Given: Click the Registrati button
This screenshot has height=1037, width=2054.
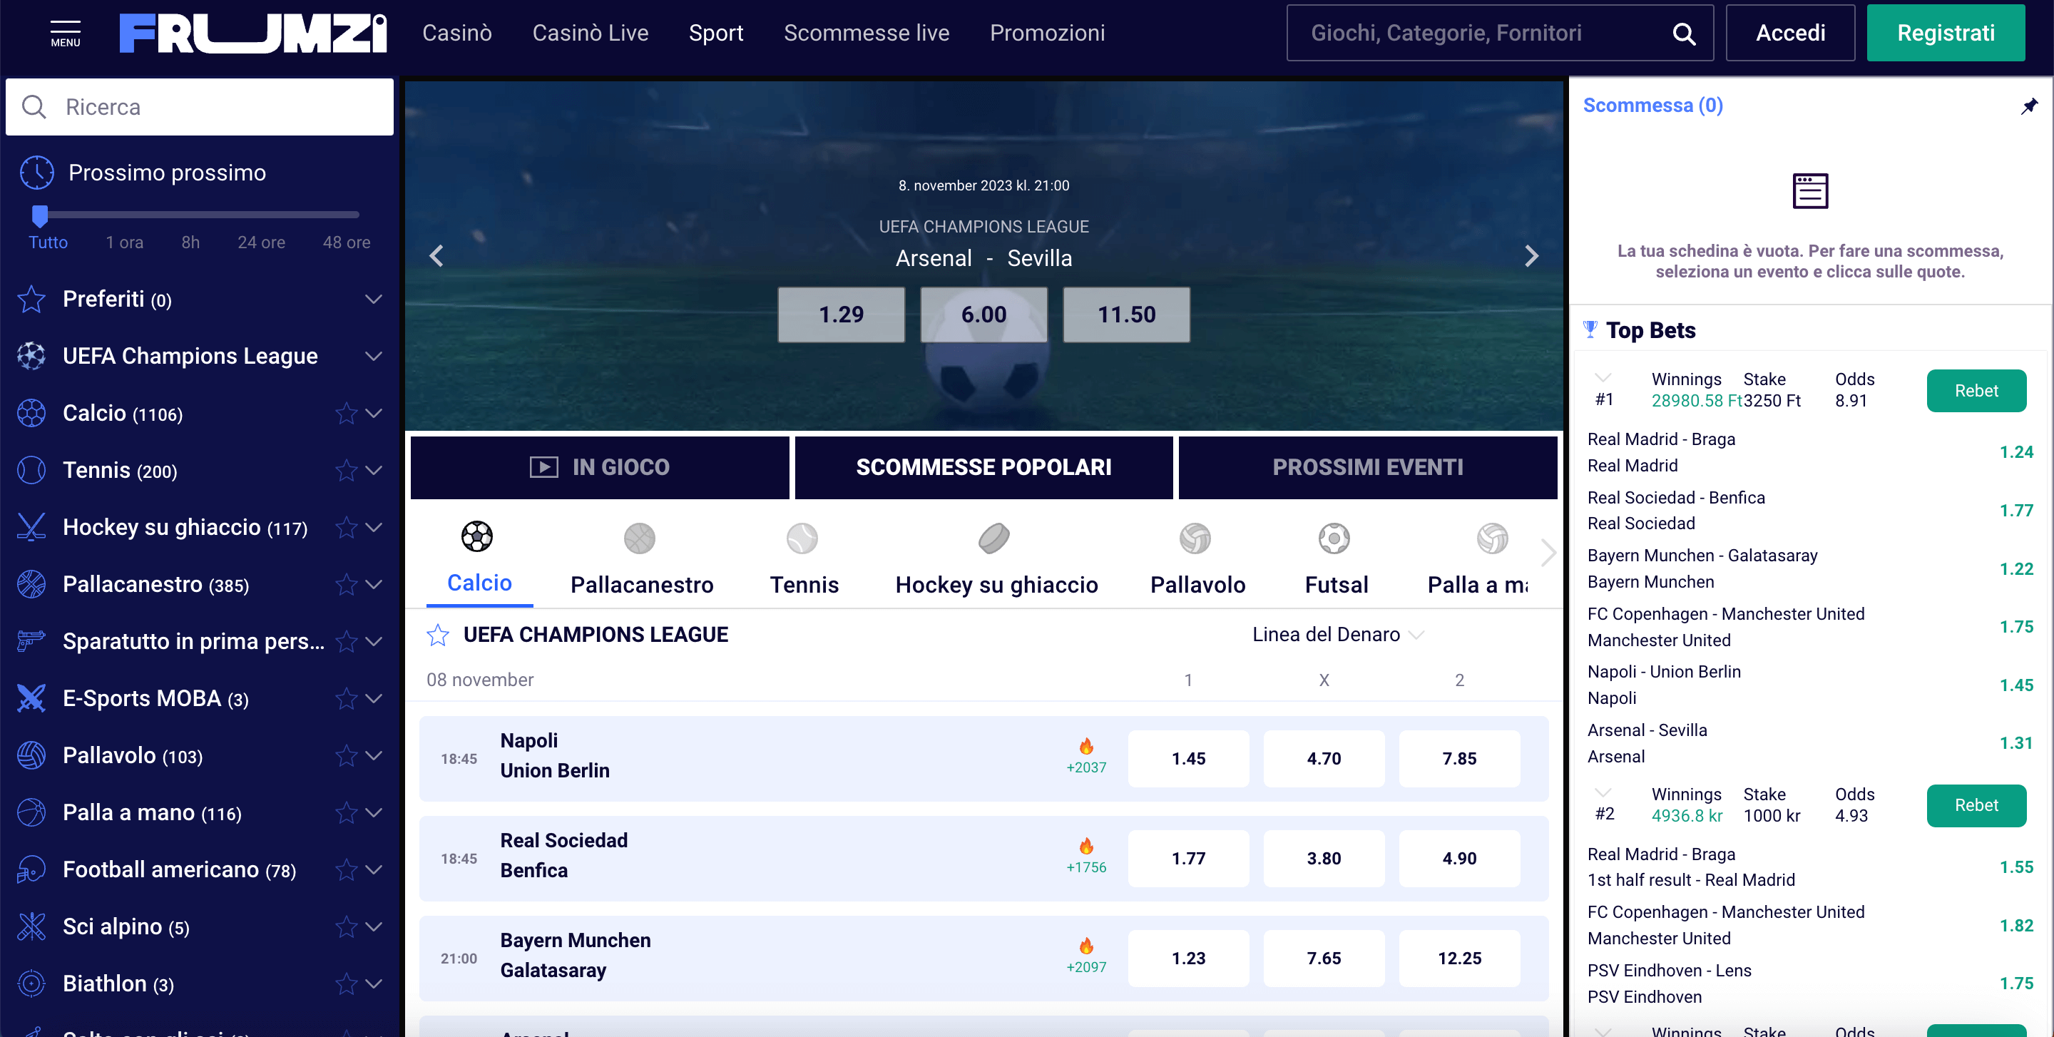Looking at the screenshot, I should [x=1946, y=33].
